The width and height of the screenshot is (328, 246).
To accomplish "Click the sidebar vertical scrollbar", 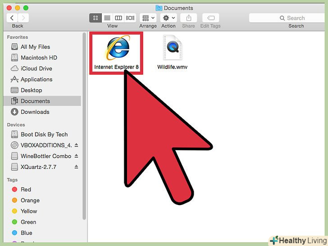I will (x=84, y=126).
